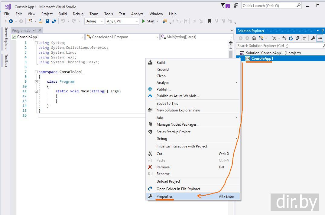Viewport: 325px width, 215px height.
Task: Click the Save All toolbar icon
Action: pyautogui.click(x=54, y=21)
